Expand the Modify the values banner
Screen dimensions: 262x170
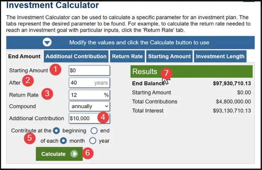coord(130,42)
